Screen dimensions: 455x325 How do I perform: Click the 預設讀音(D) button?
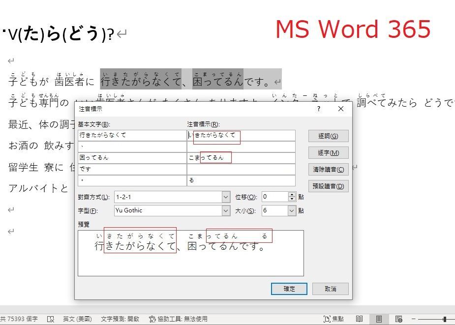point(328,186)
